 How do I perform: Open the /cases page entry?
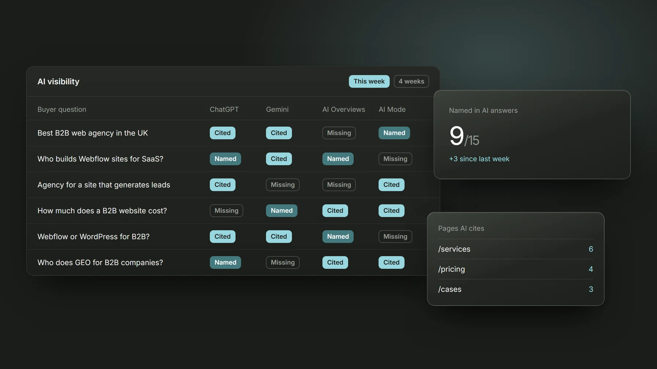[515, 289]
